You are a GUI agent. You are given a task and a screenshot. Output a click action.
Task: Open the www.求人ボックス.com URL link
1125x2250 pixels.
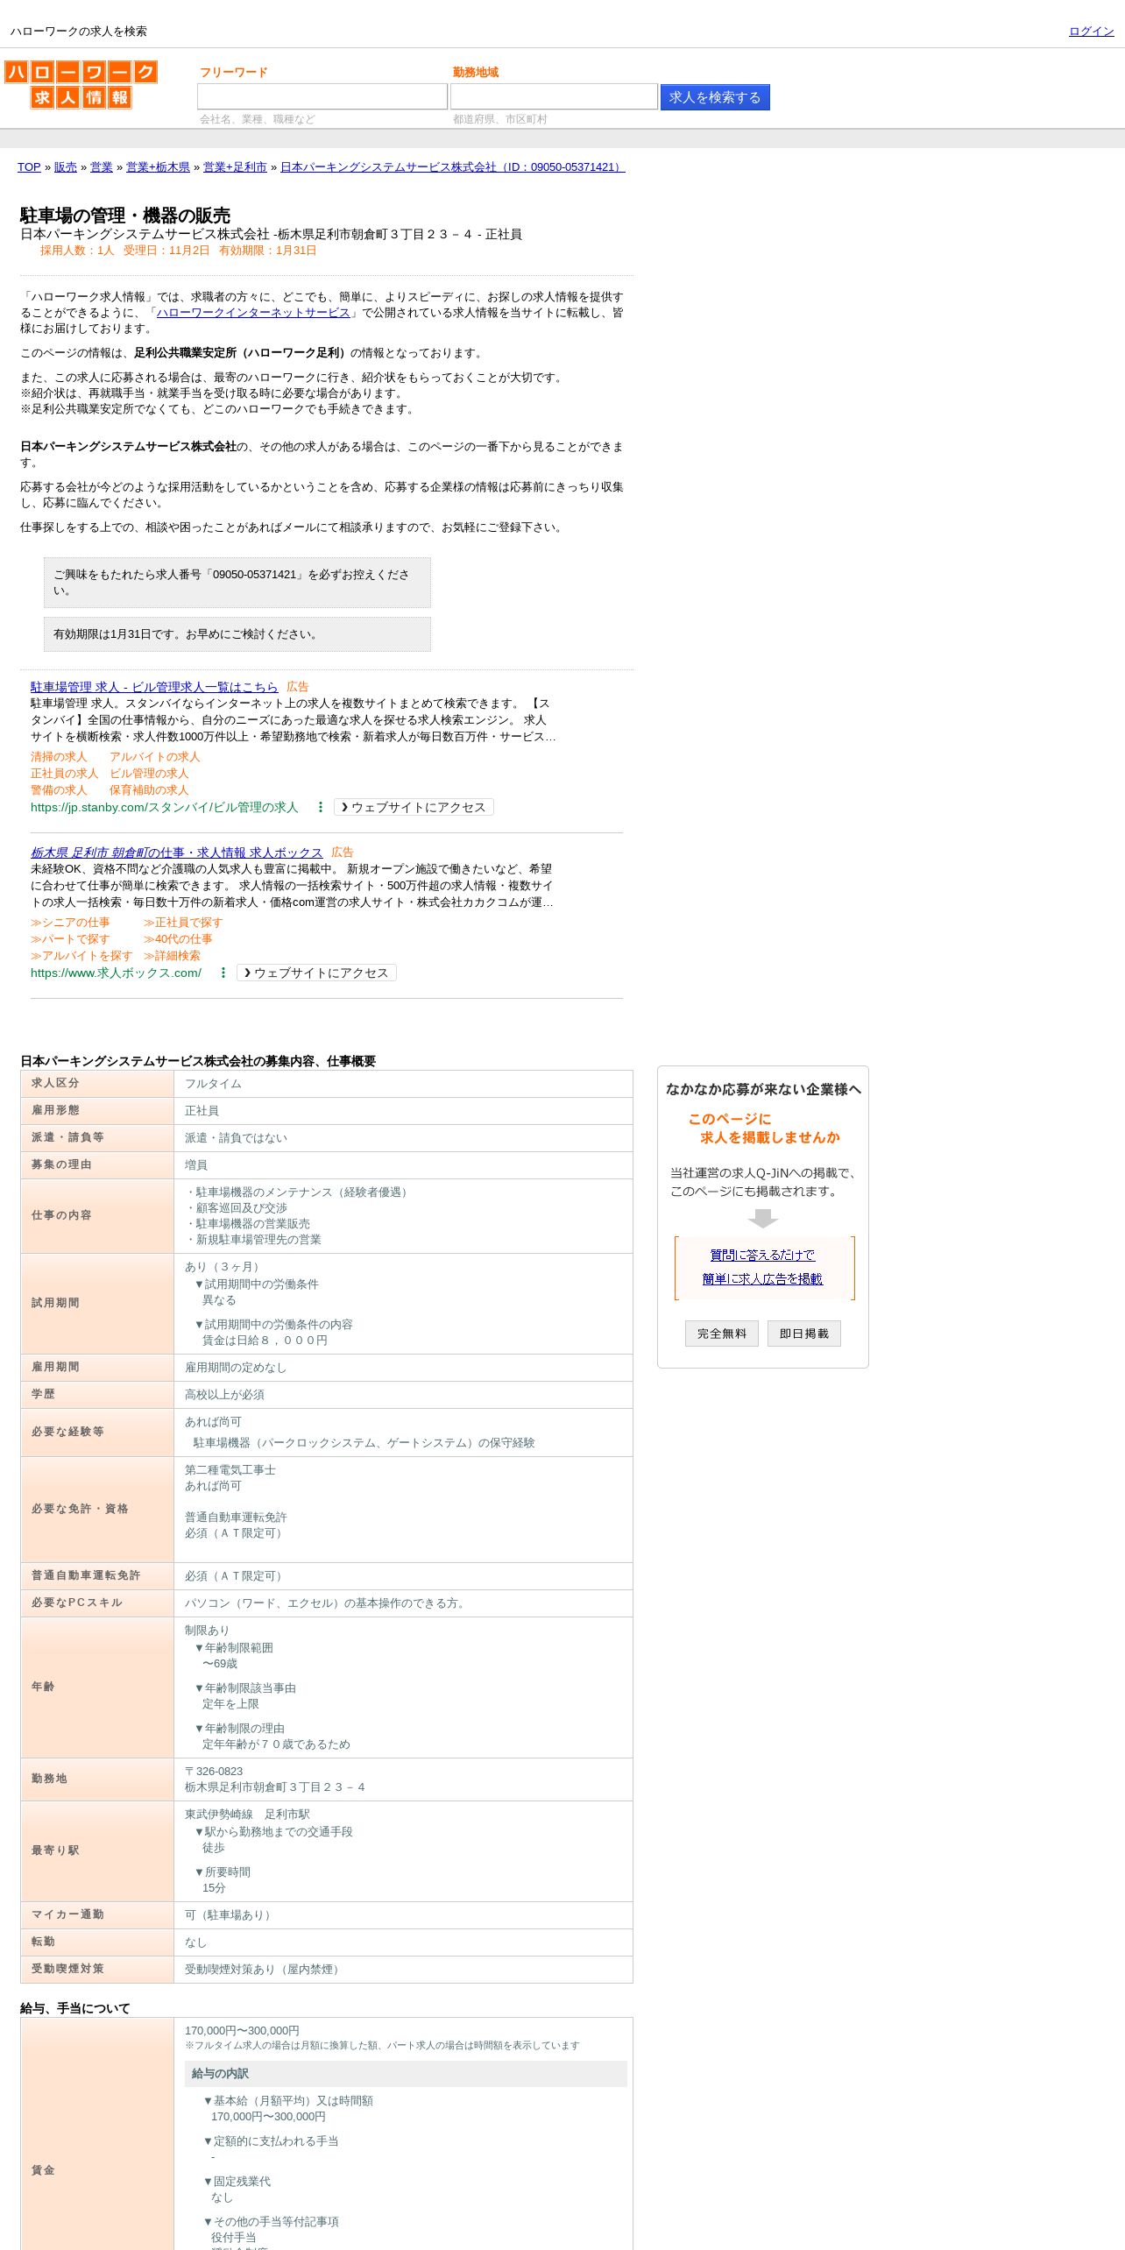point(116,973)
